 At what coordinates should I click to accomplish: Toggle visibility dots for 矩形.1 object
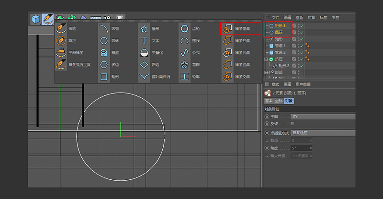point(298,26)
